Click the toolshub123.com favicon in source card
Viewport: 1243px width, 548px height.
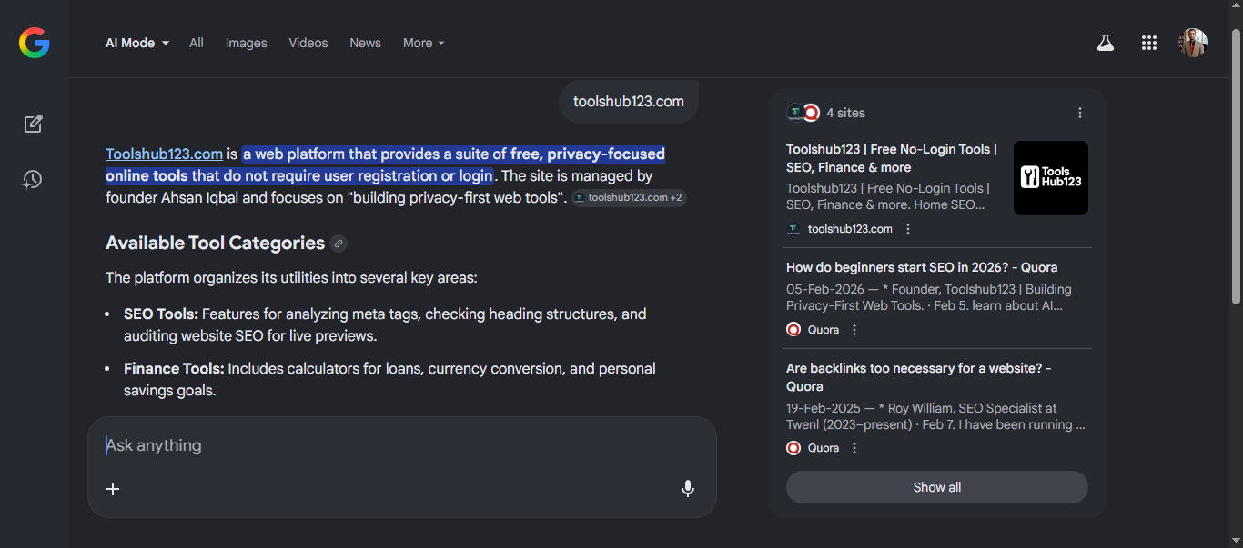793,229
